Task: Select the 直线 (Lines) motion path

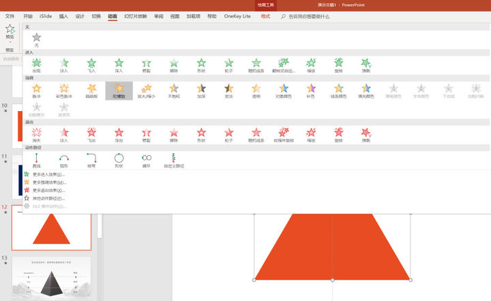Action: point(37,160)
